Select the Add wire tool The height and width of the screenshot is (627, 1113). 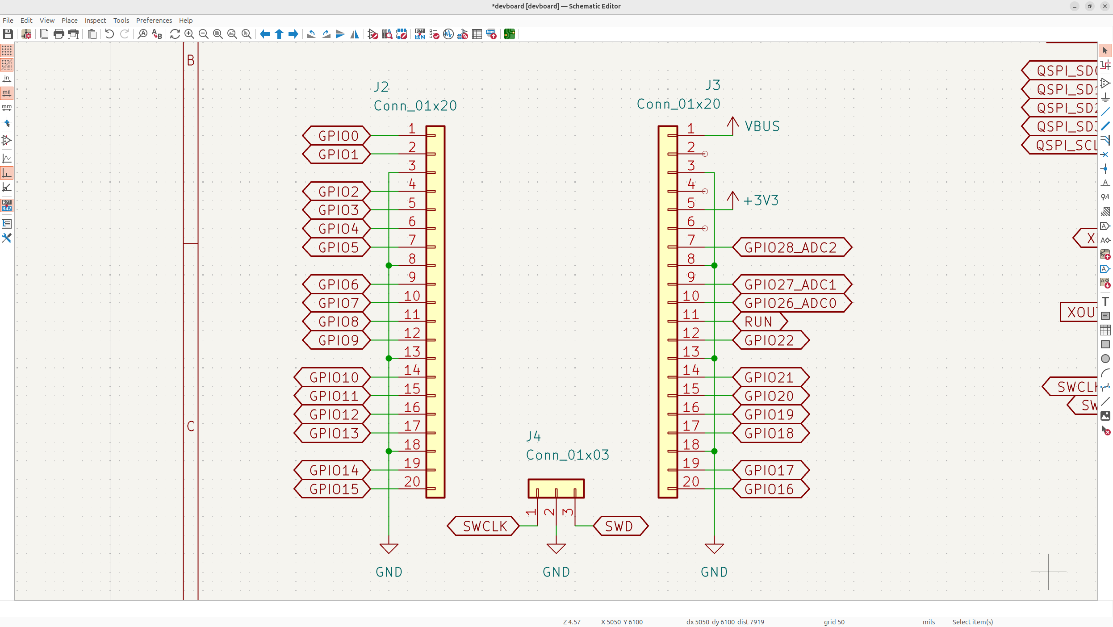(1105, 112)
